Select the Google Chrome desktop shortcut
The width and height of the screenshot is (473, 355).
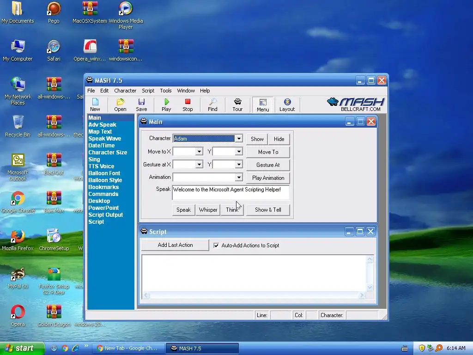tap(18, 202)
